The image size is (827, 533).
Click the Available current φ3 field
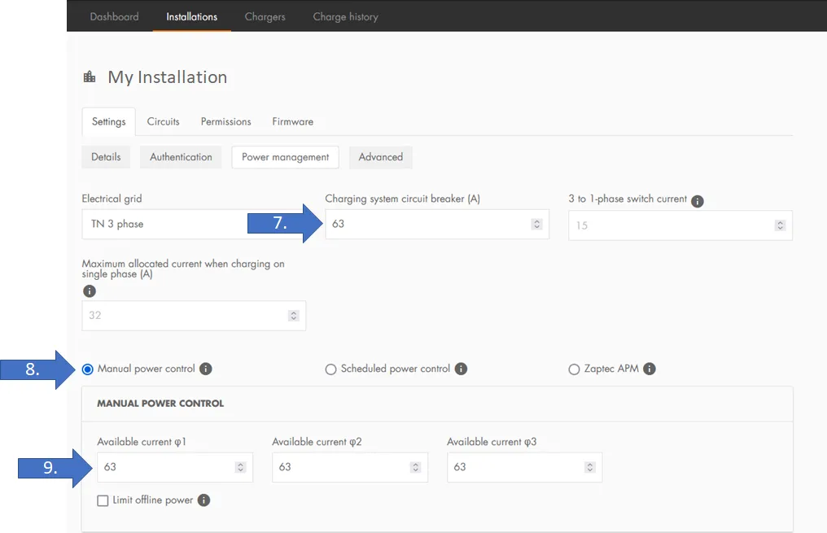[x=524, y=467]
